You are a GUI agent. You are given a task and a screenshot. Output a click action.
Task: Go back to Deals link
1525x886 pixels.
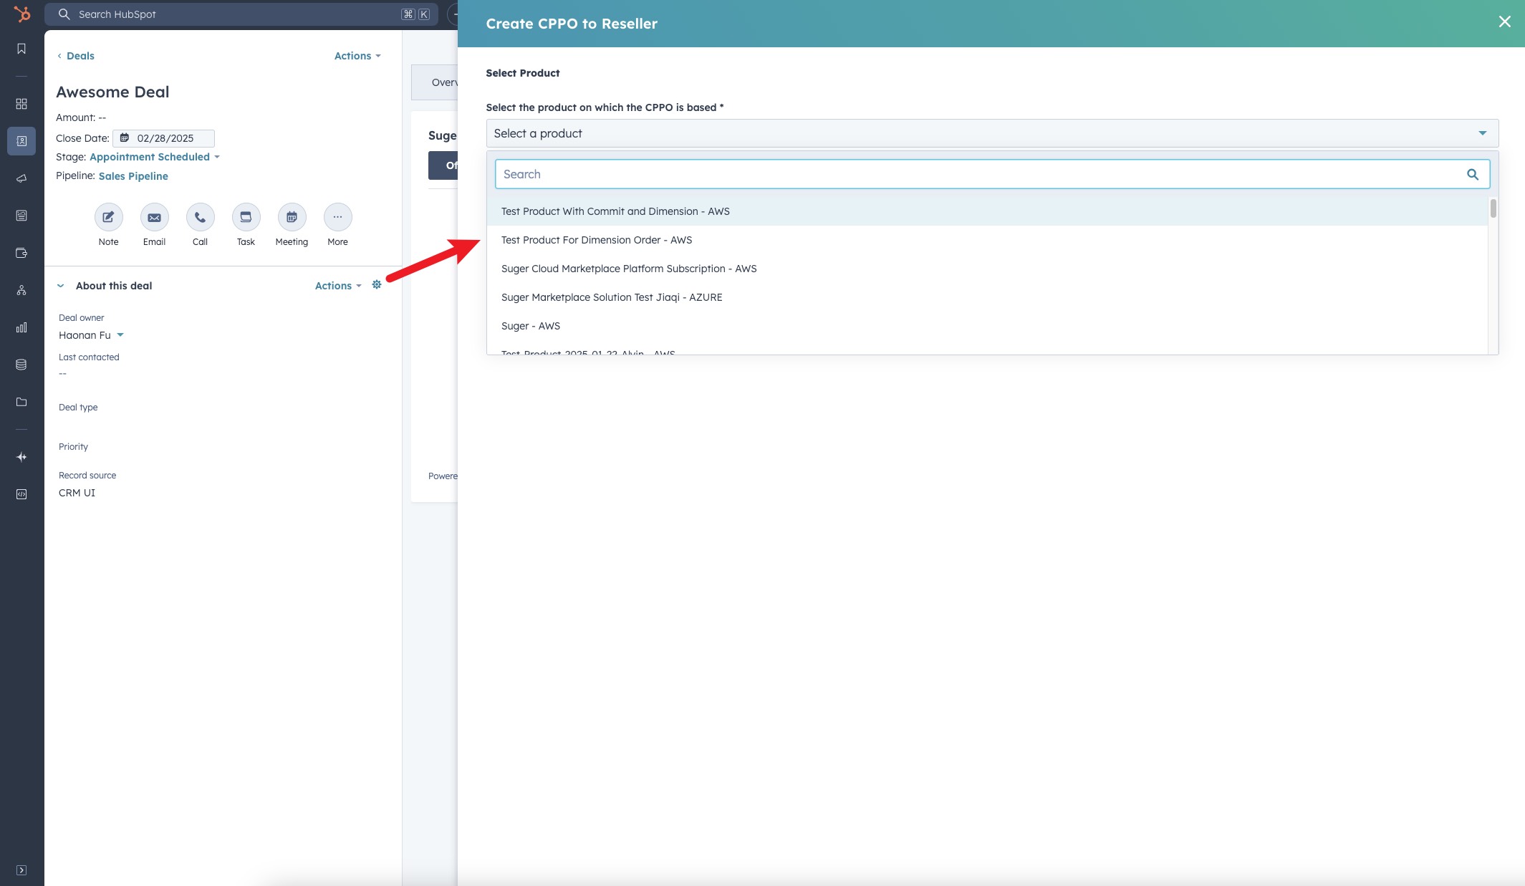76,56
